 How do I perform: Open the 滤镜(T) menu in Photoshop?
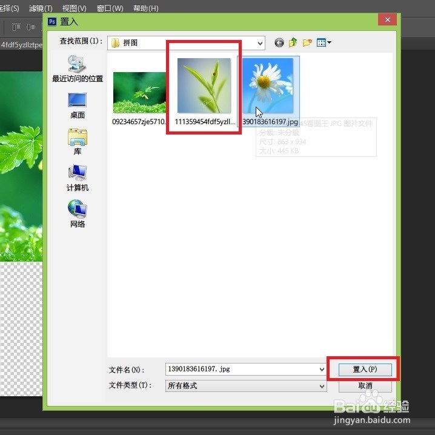pyautogui.click(x=41, y=8)
